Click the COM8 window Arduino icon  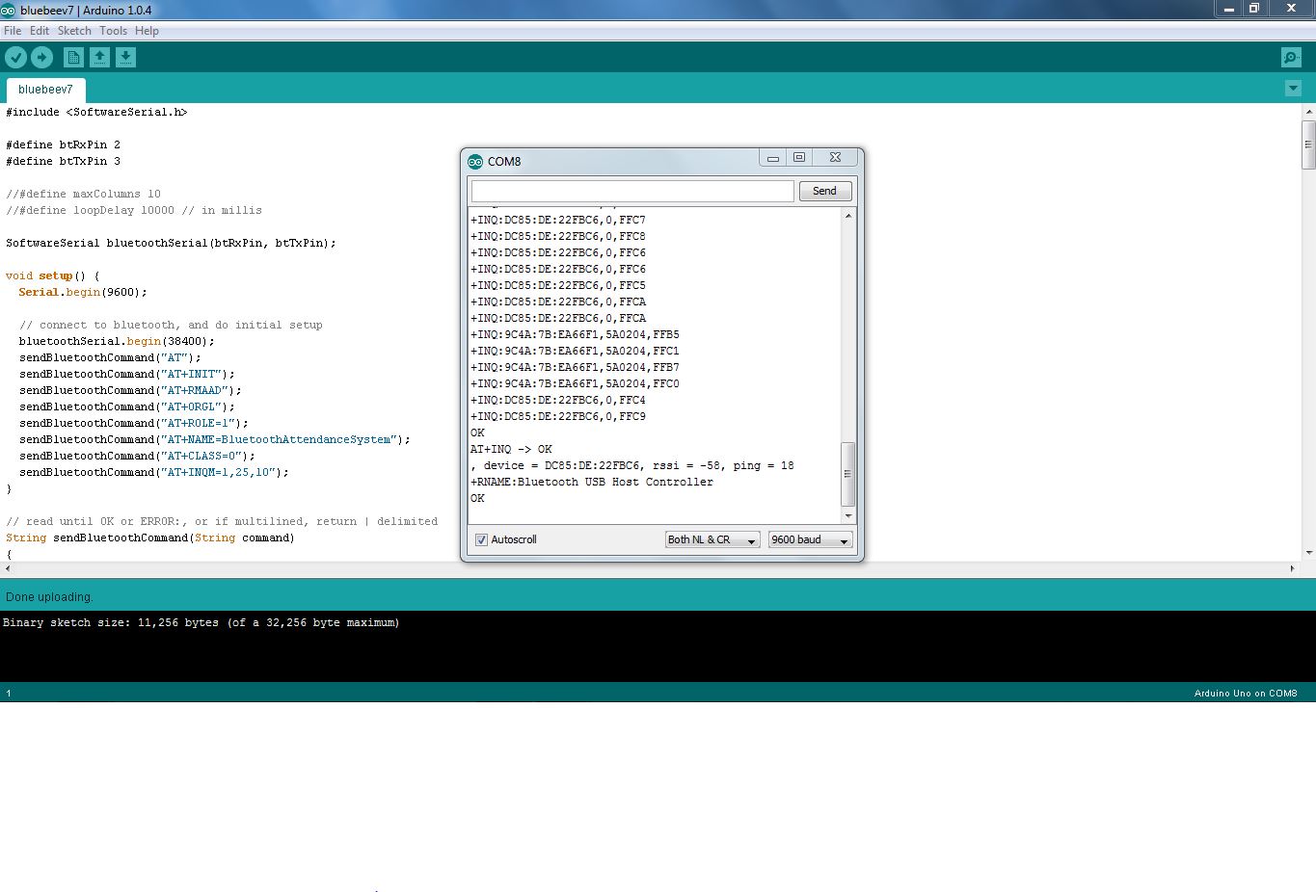coord(475,161)
